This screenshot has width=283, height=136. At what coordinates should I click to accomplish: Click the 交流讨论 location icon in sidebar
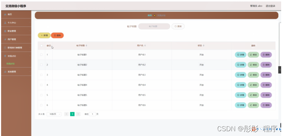[x=5, y=56]
